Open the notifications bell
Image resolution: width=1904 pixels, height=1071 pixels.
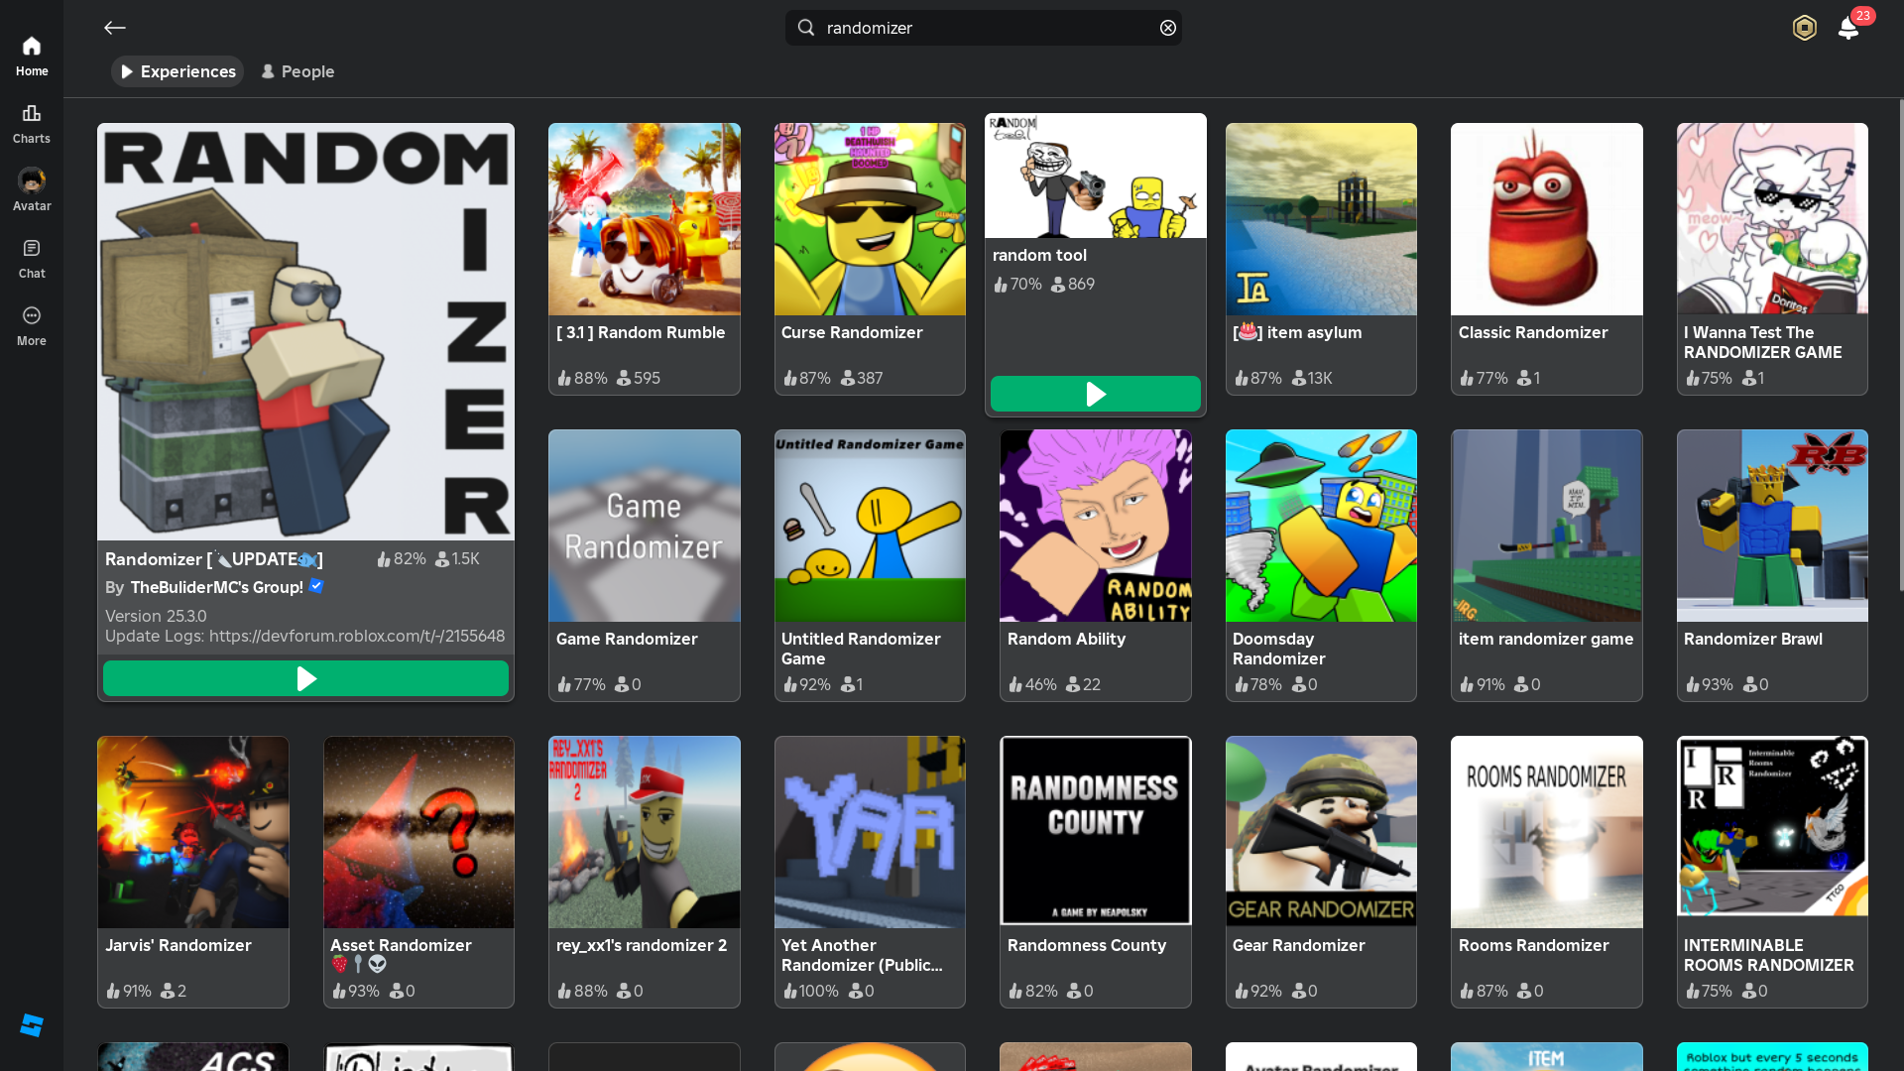click(1847, 28)
